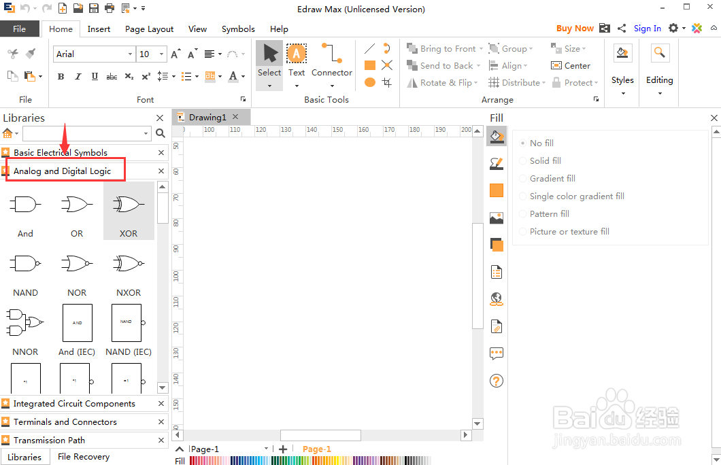The width and height of the screenshot is (721, 465).
Task: Apply strikethrough formatting
Action: coord(112,76)
